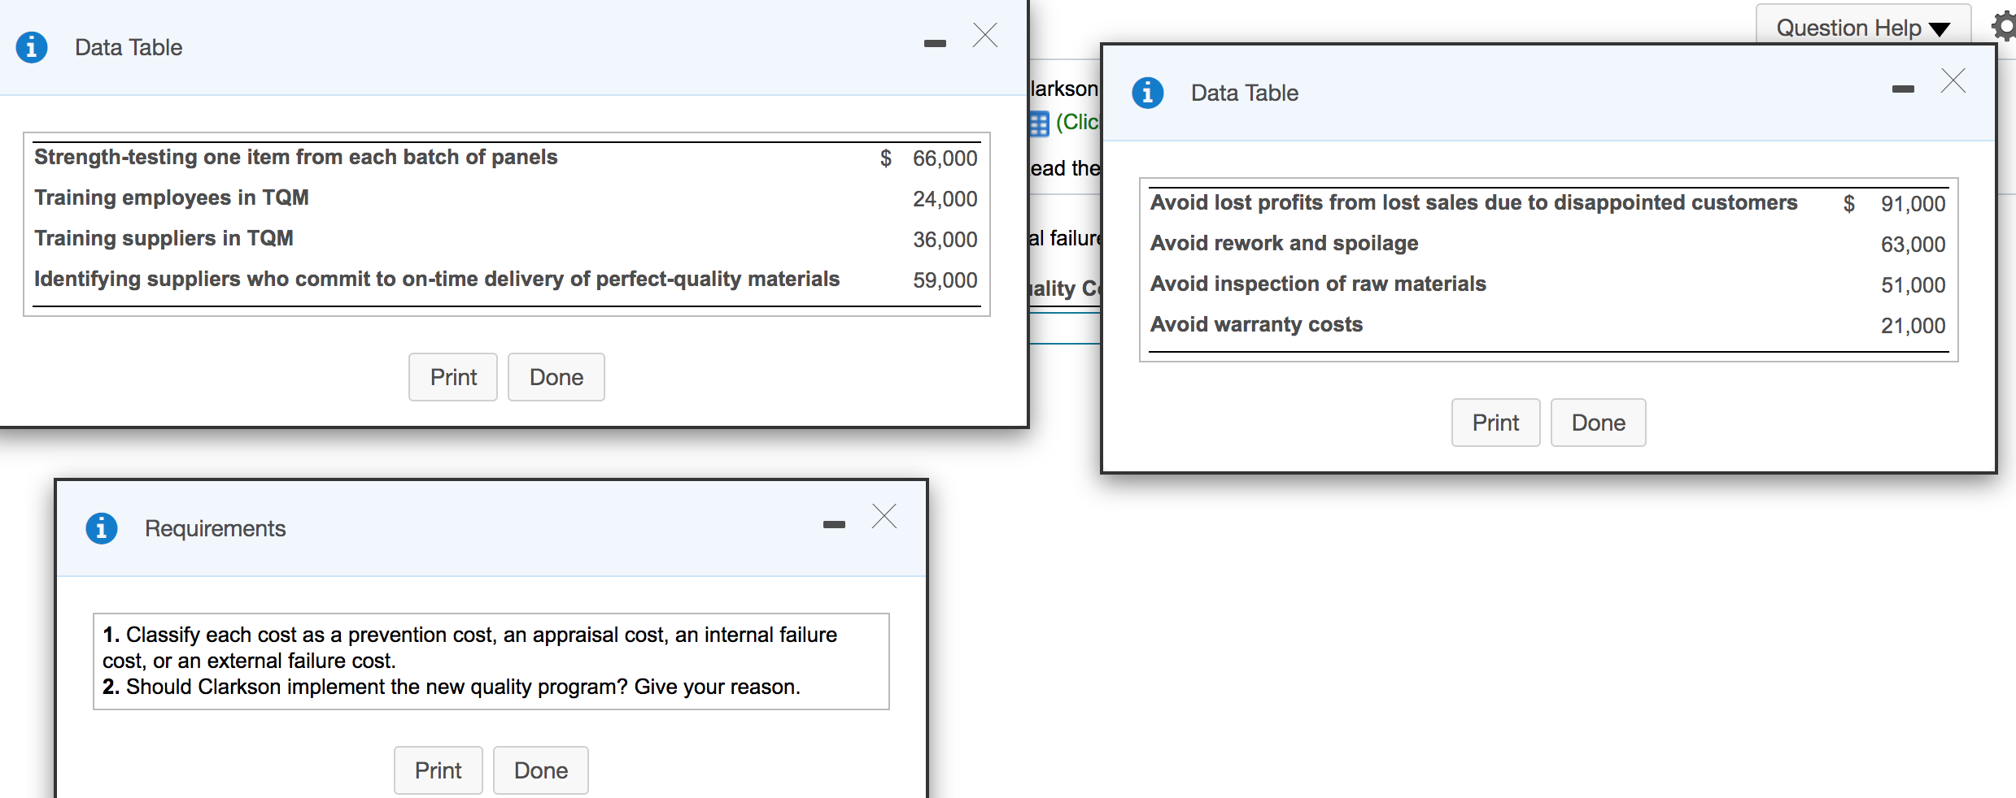Viewport: 2016px width, 798px height.
Task: Click requirement 2 'Should Clarkson implement' text
Action: [452, 687]
